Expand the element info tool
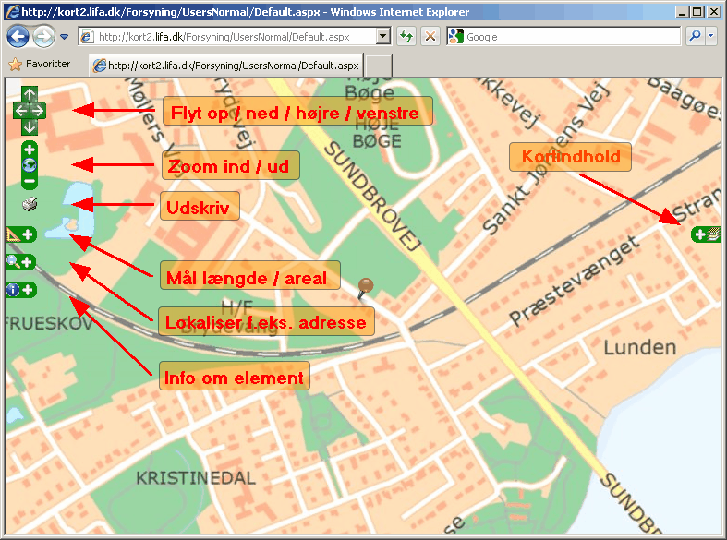This screenshot has width=727, height=540. pyautogui.click(x=20, y=290)
